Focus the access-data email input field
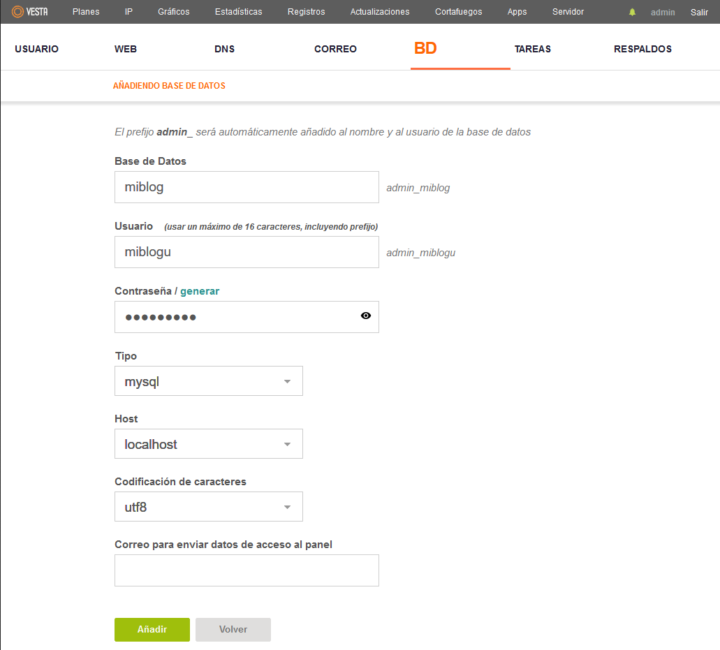This screenshot has width=720, height=650. 247,570
